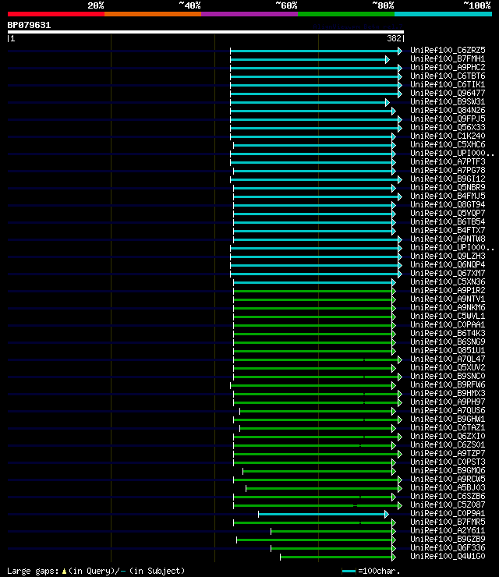Click the UniRef100_B6T4K3 text label
The width and height of the screenshot is (499, 577).
pos(448,334)
